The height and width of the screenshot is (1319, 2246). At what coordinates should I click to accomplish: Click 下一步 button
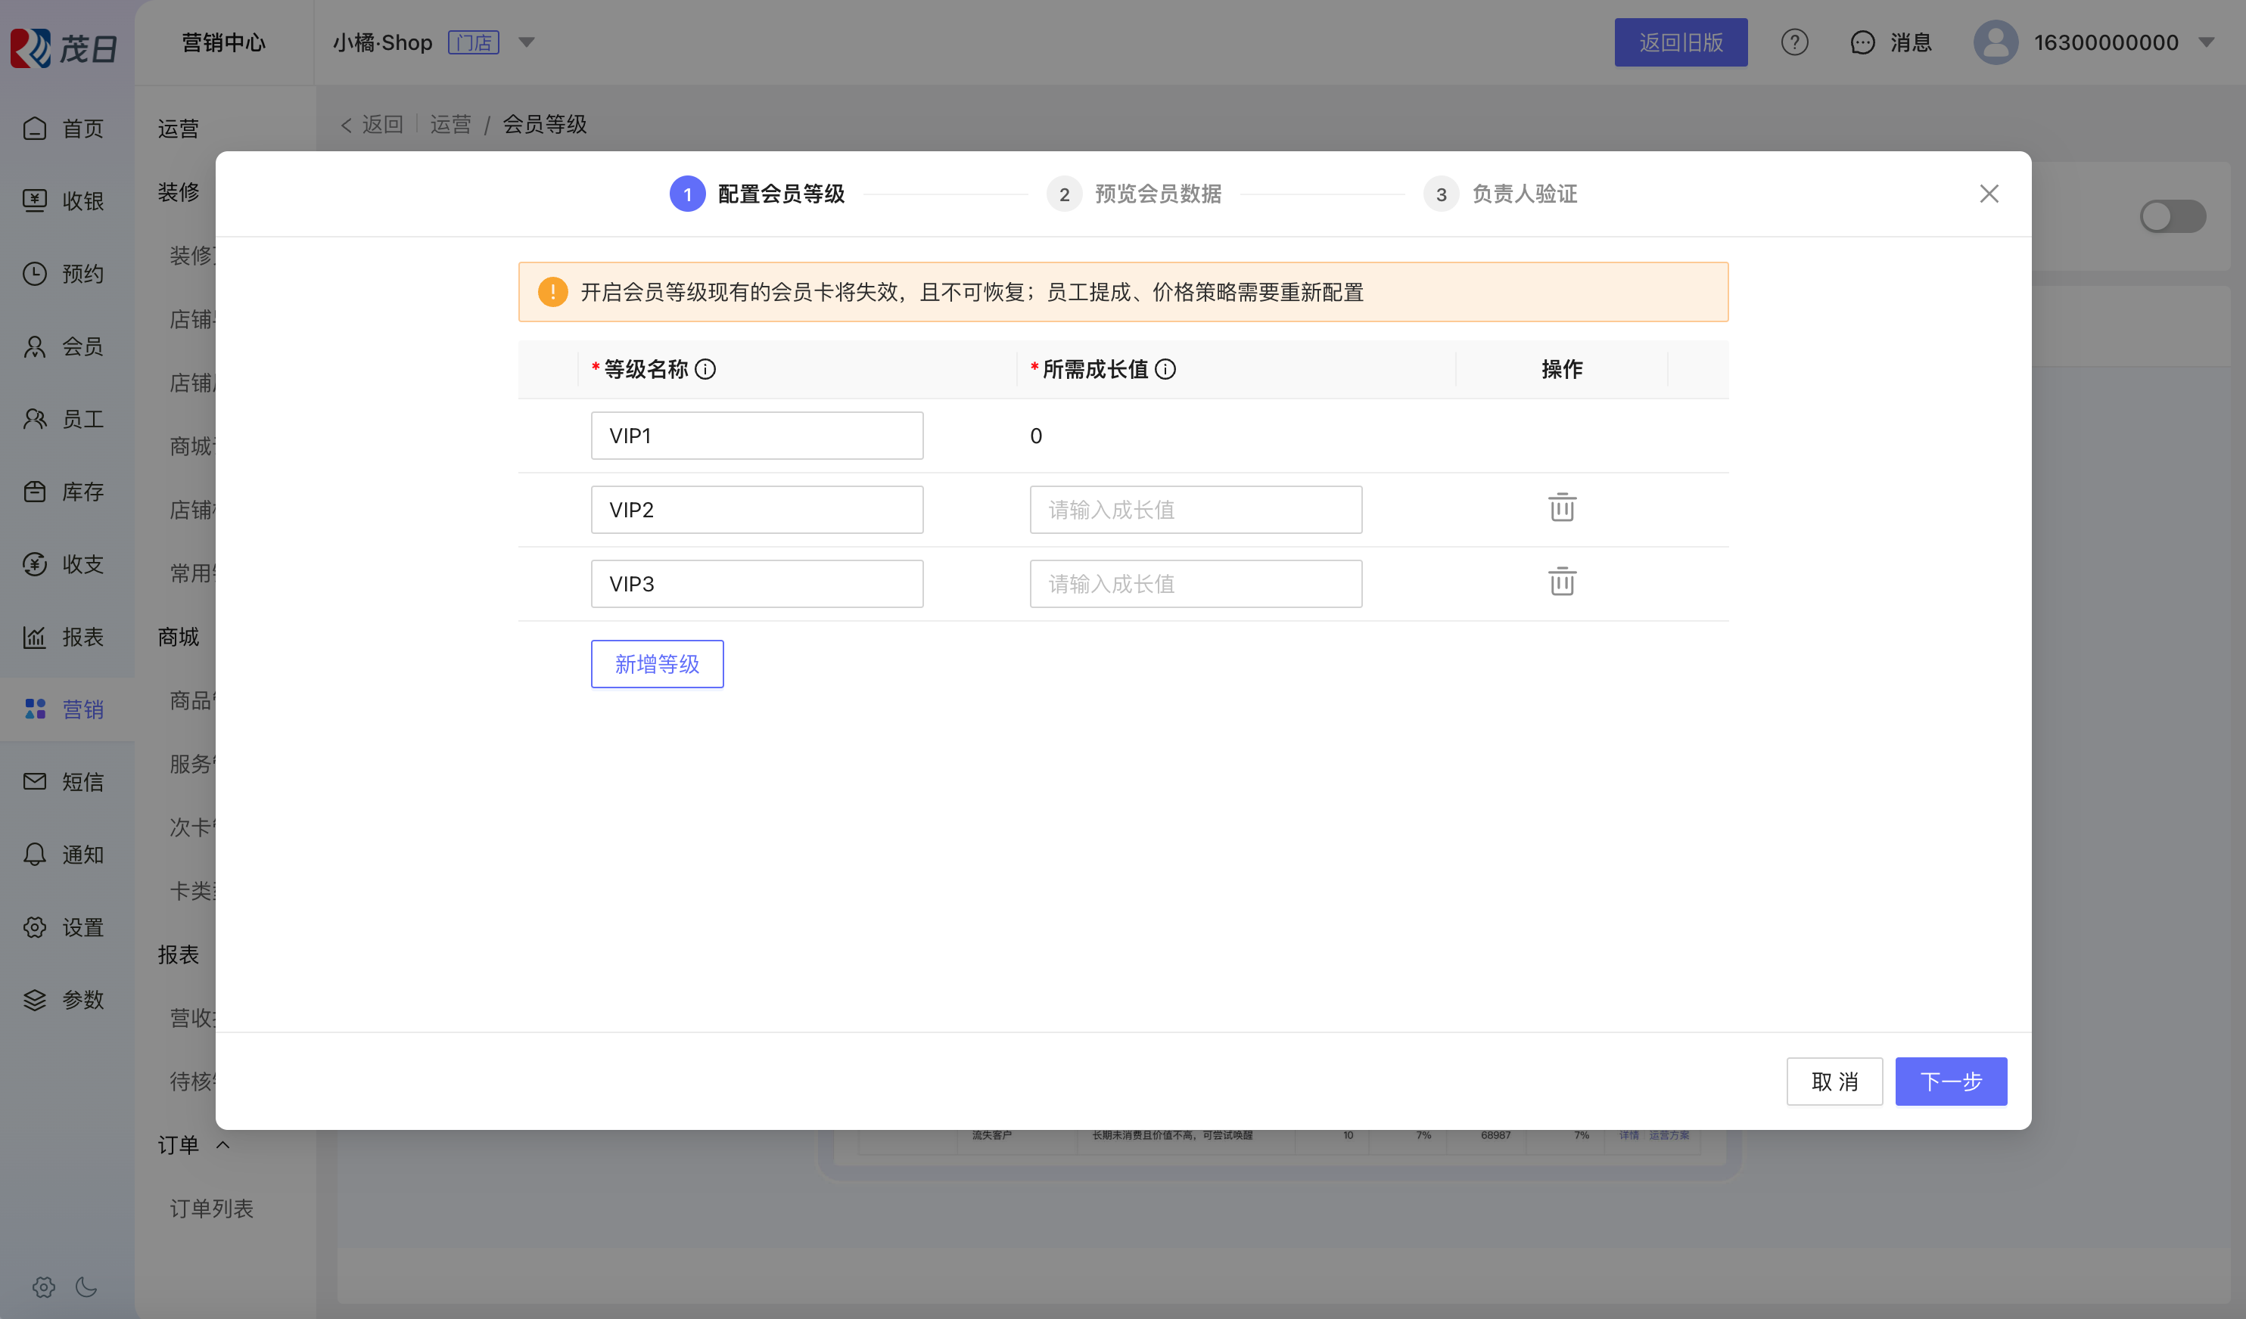coord(1950,1082)
